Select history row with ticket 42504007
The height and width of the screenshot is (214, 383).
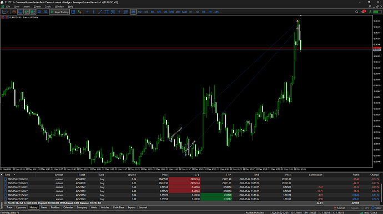191,179
